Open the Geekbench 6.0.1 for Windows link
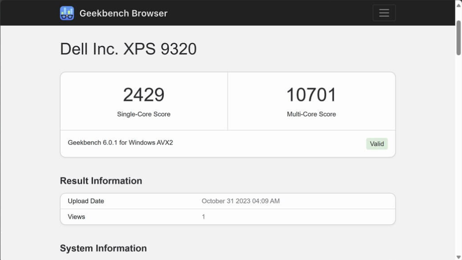Viewport: 462px width, 260px height. [x=120, y=143]
